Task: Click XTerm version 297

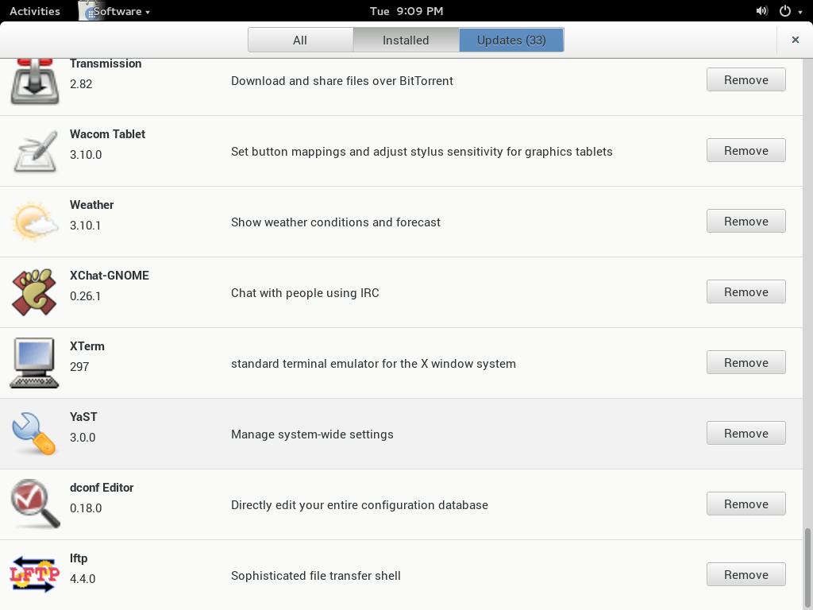Action: click(79, 367)
